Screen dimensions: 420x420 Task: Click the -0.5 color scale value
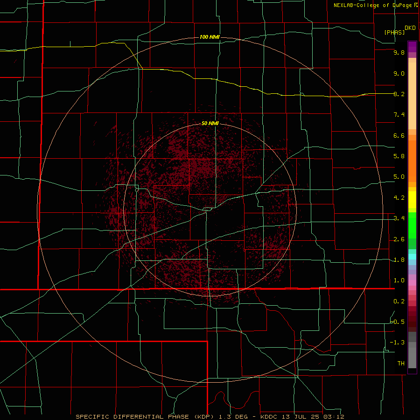[x=398, y=322]
